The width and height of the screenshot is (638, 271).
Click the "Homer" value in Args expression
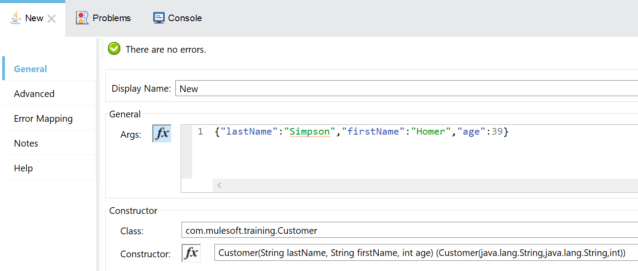click(430, 132)
